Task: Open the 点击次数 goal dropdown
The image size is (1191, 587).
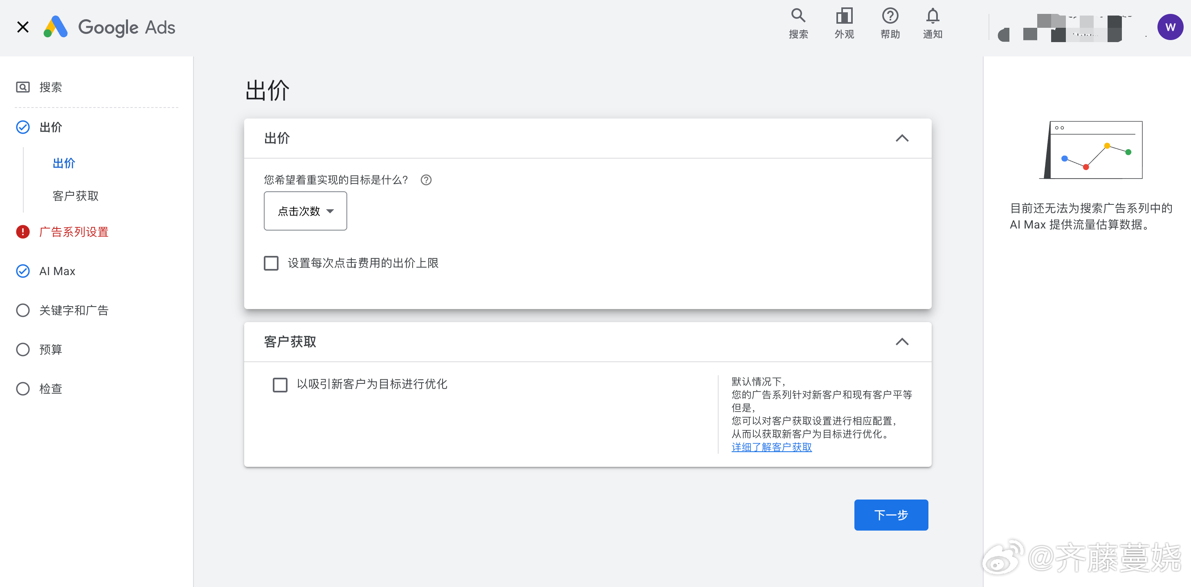Action: pos(305,211)
